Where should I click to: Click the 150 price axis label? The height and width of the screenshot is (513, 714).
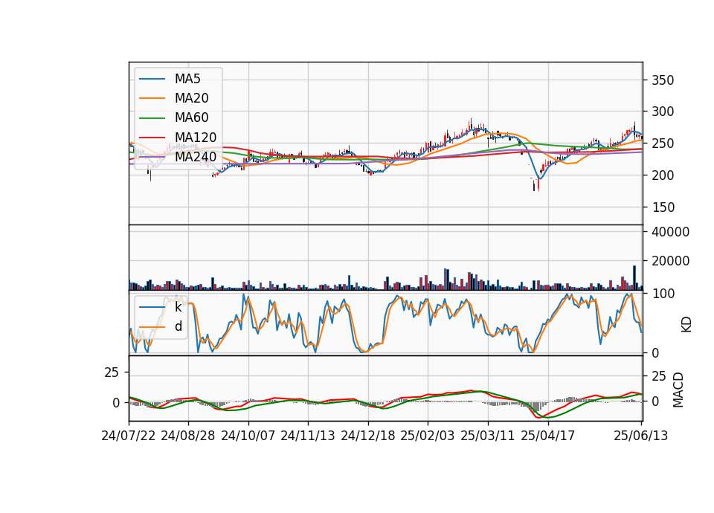tap(663, 207)
